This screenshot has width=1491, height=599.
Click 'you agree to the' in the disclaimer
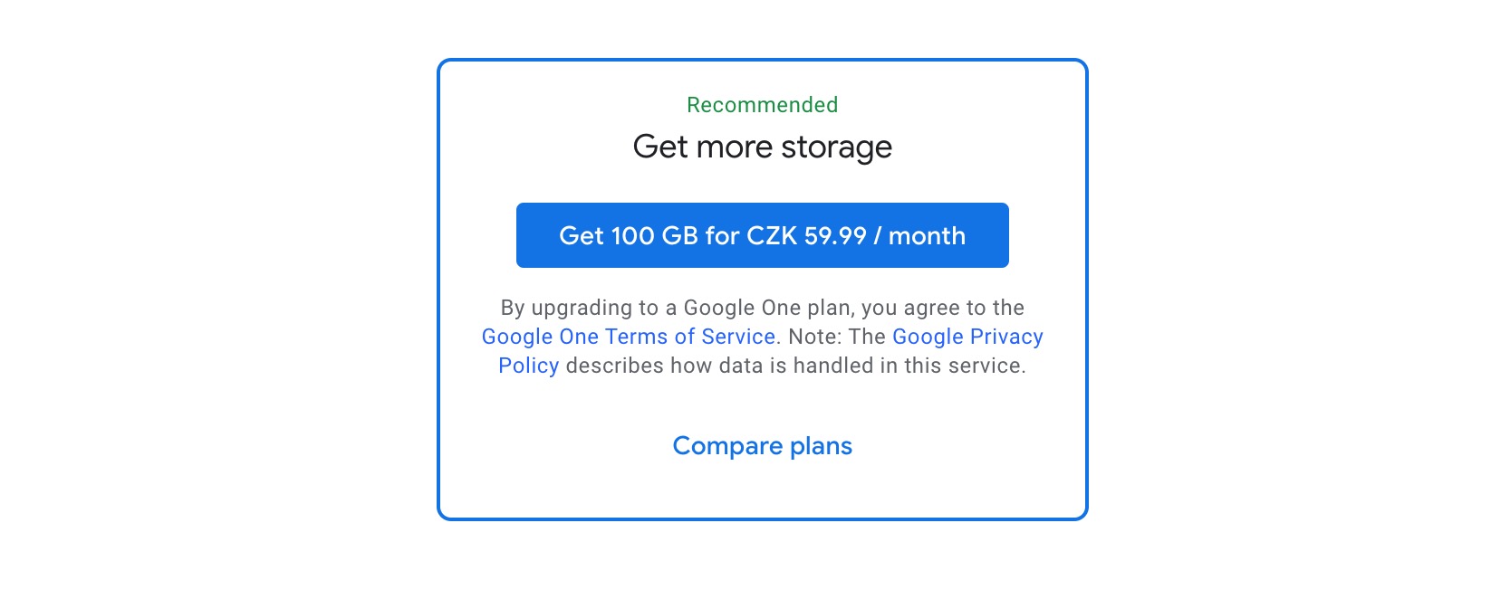(x=942, y=308)
